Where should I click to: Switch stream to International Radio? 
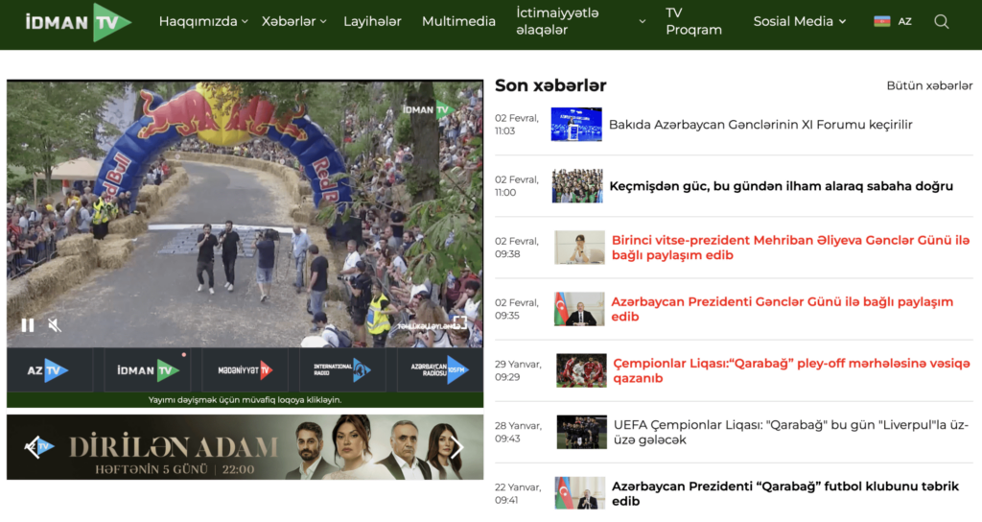click(342, 370)
